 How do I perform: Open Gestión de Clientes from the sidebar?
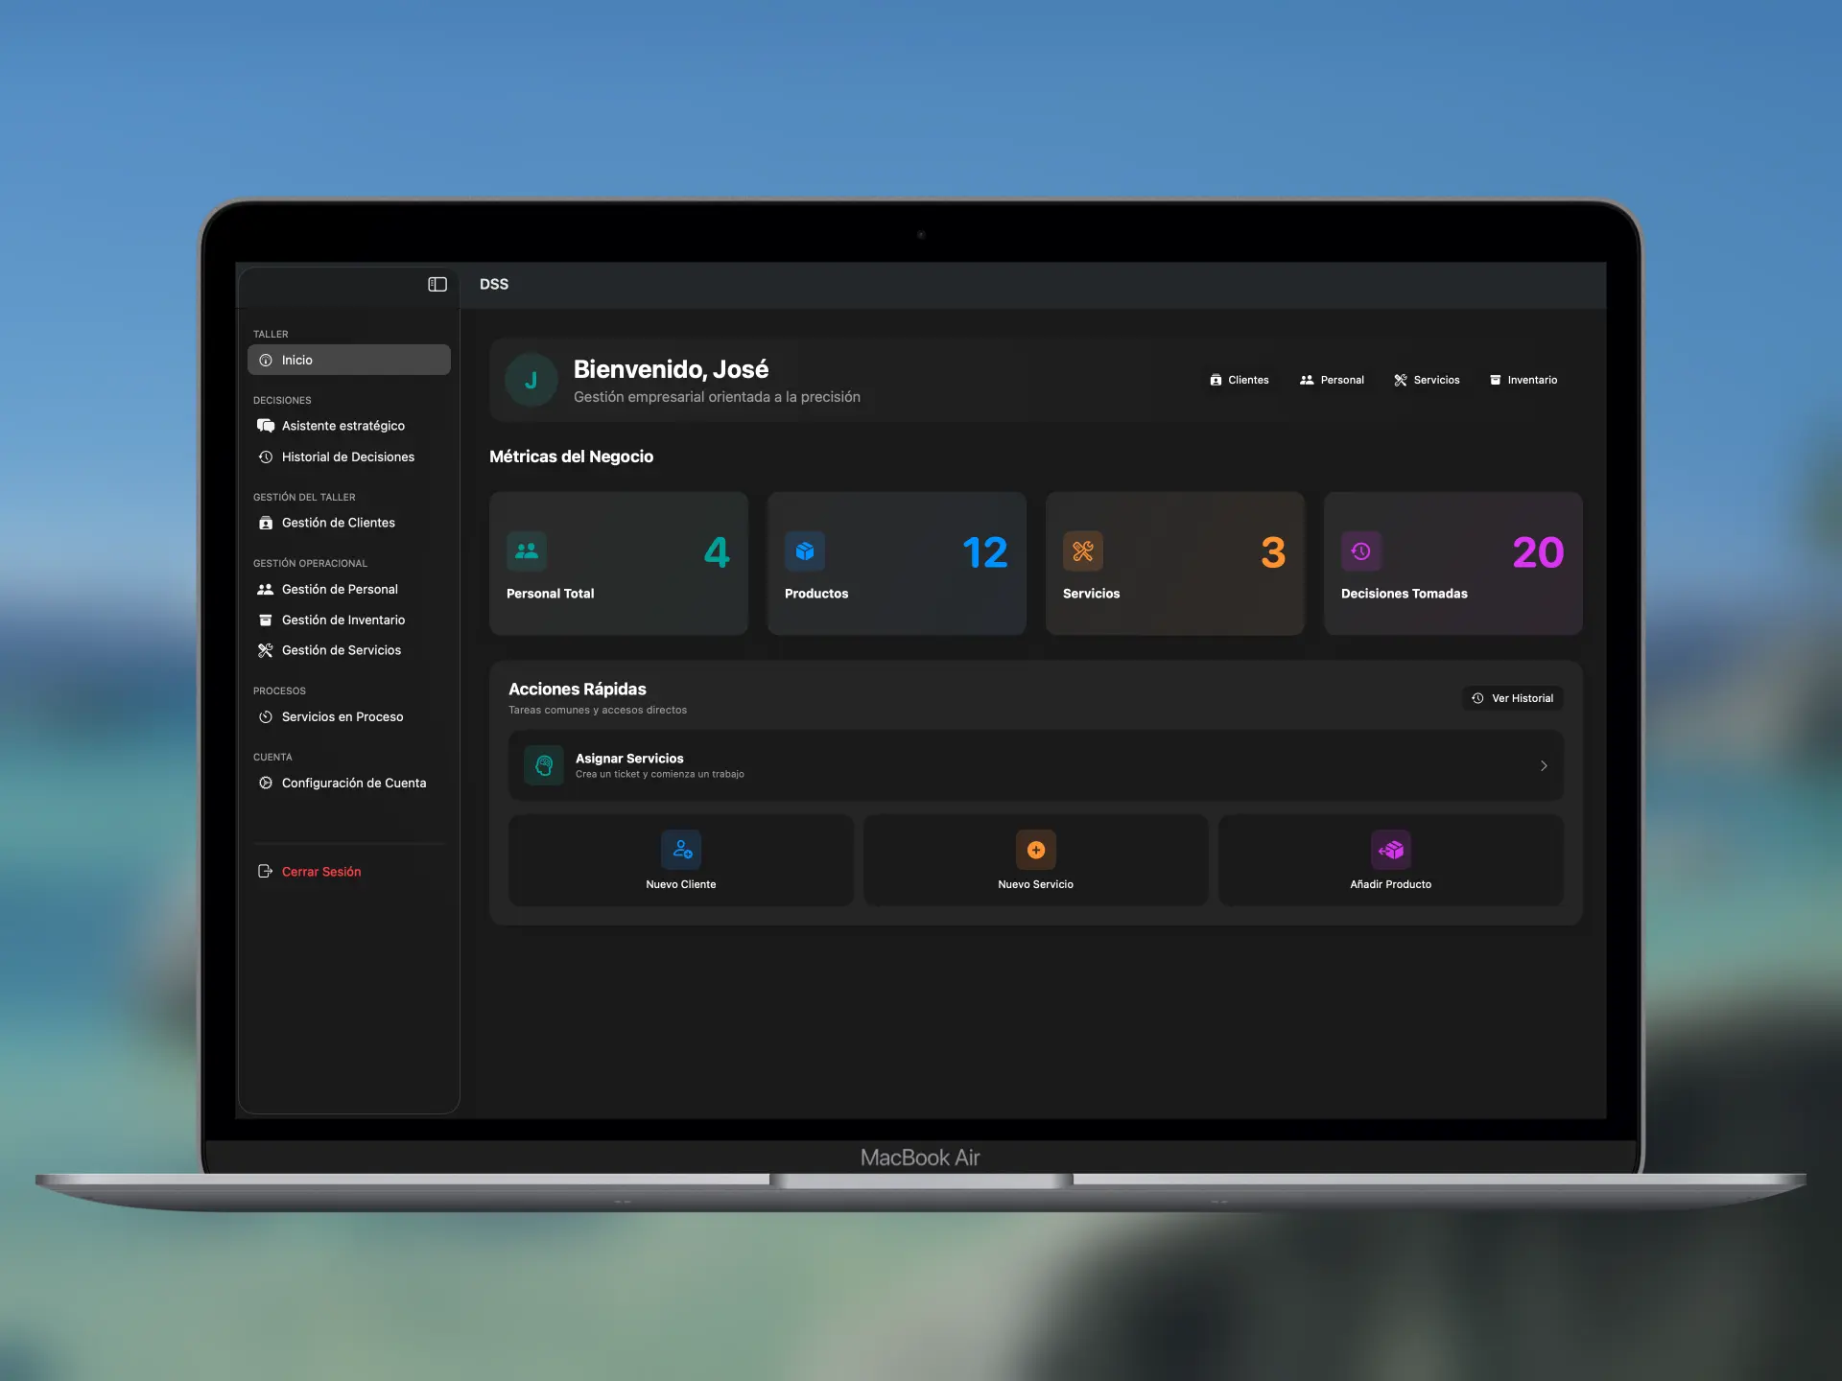pyautogui.click(x=338, y=523)
